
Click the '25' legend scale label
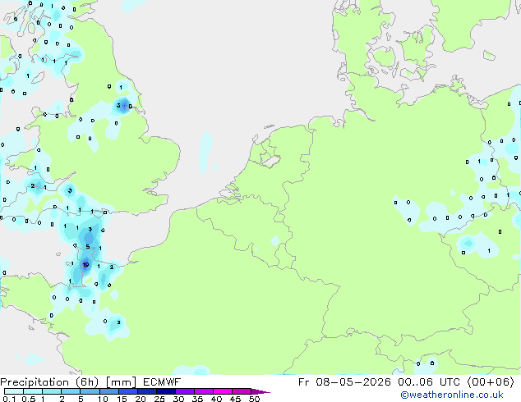click(x=159, y=399)
